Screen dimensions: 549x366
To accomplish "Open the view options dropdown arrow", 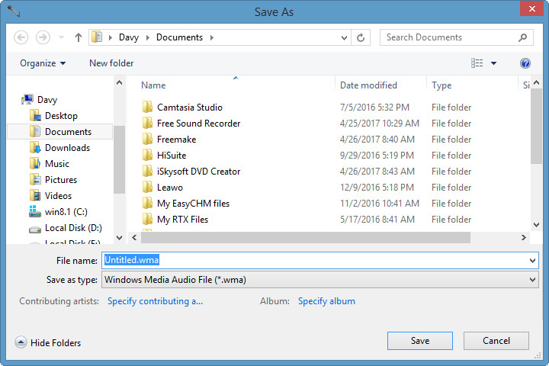I will (493, 63).
